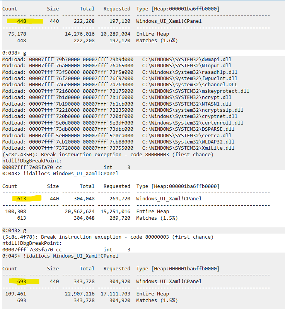
Task: Click the rasadhlp.dll module path
Action: (x=189, y=72)
